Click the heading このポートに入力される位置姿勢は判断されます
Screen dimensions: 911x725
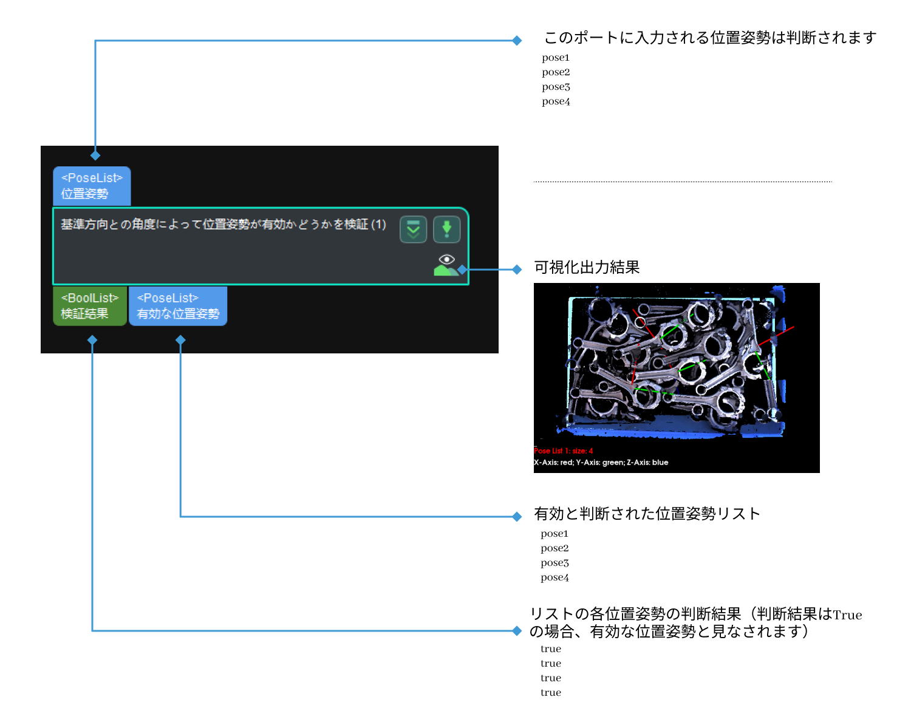pyautogui.click(x=710, y=38)
